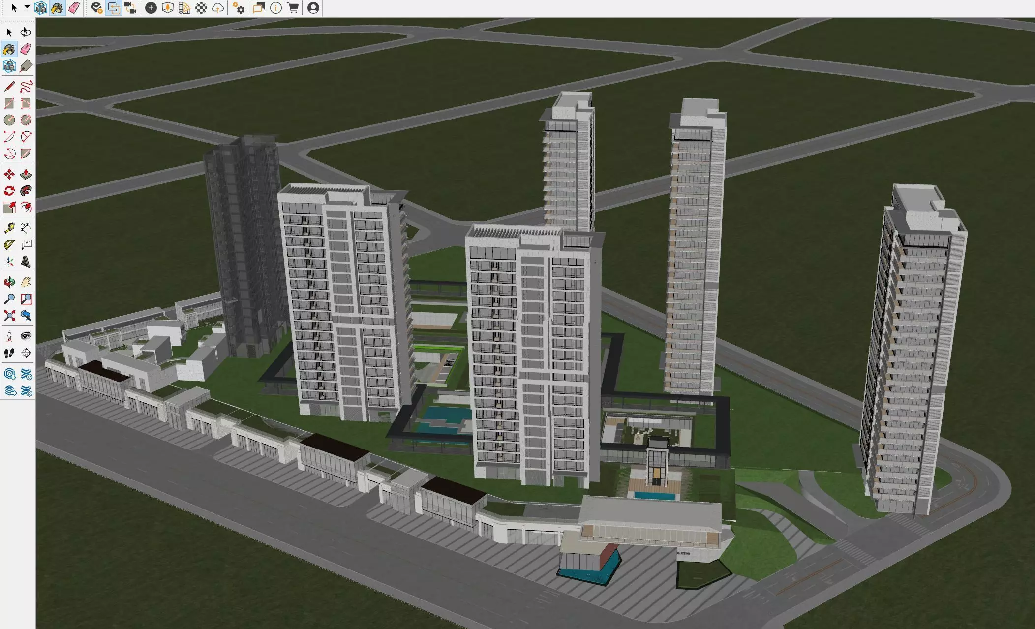Select the Tape Measure tool

[9, 228]
